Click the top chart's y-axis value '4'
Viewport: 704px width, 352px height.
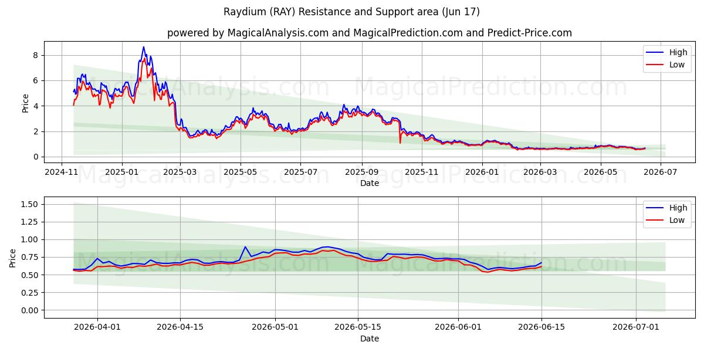(x=35, y=106)
